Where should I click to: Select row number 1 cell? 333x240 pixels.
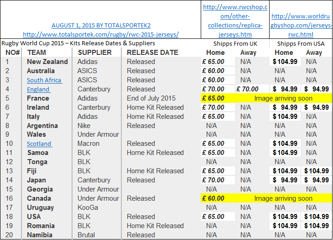click(7, 62)
